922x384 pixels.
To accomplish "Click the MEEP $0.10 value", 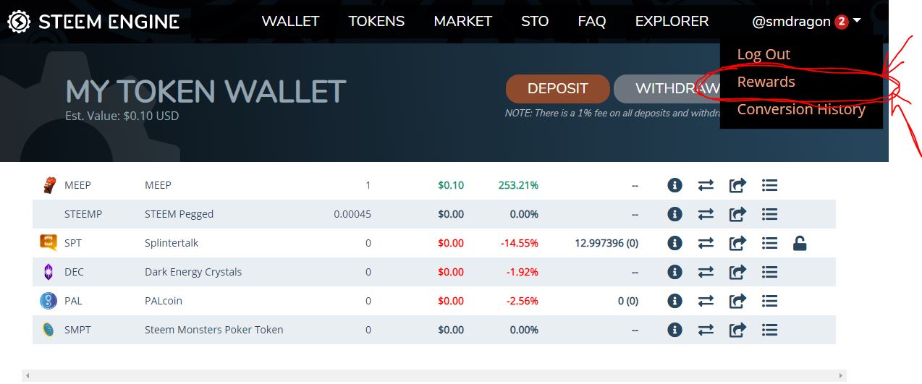I will coord(451,185).
